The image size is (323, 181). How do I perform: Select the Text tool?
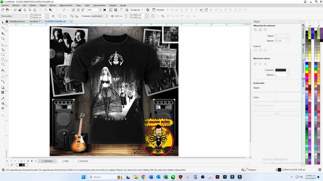(x=3, y=70)
